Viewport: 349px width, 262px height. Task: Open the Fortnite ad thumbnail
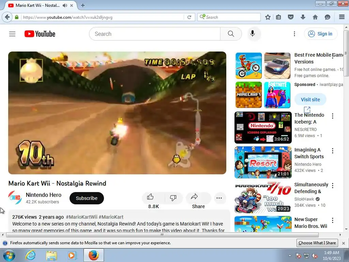[x=277, y=95]
